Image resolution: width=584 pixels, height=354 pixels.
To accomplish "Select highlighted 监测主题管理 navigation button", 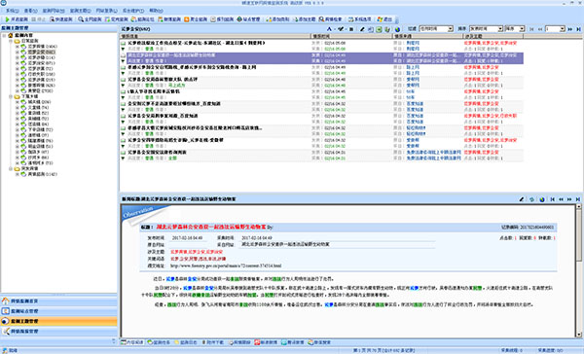I will [x=58, y=321].
